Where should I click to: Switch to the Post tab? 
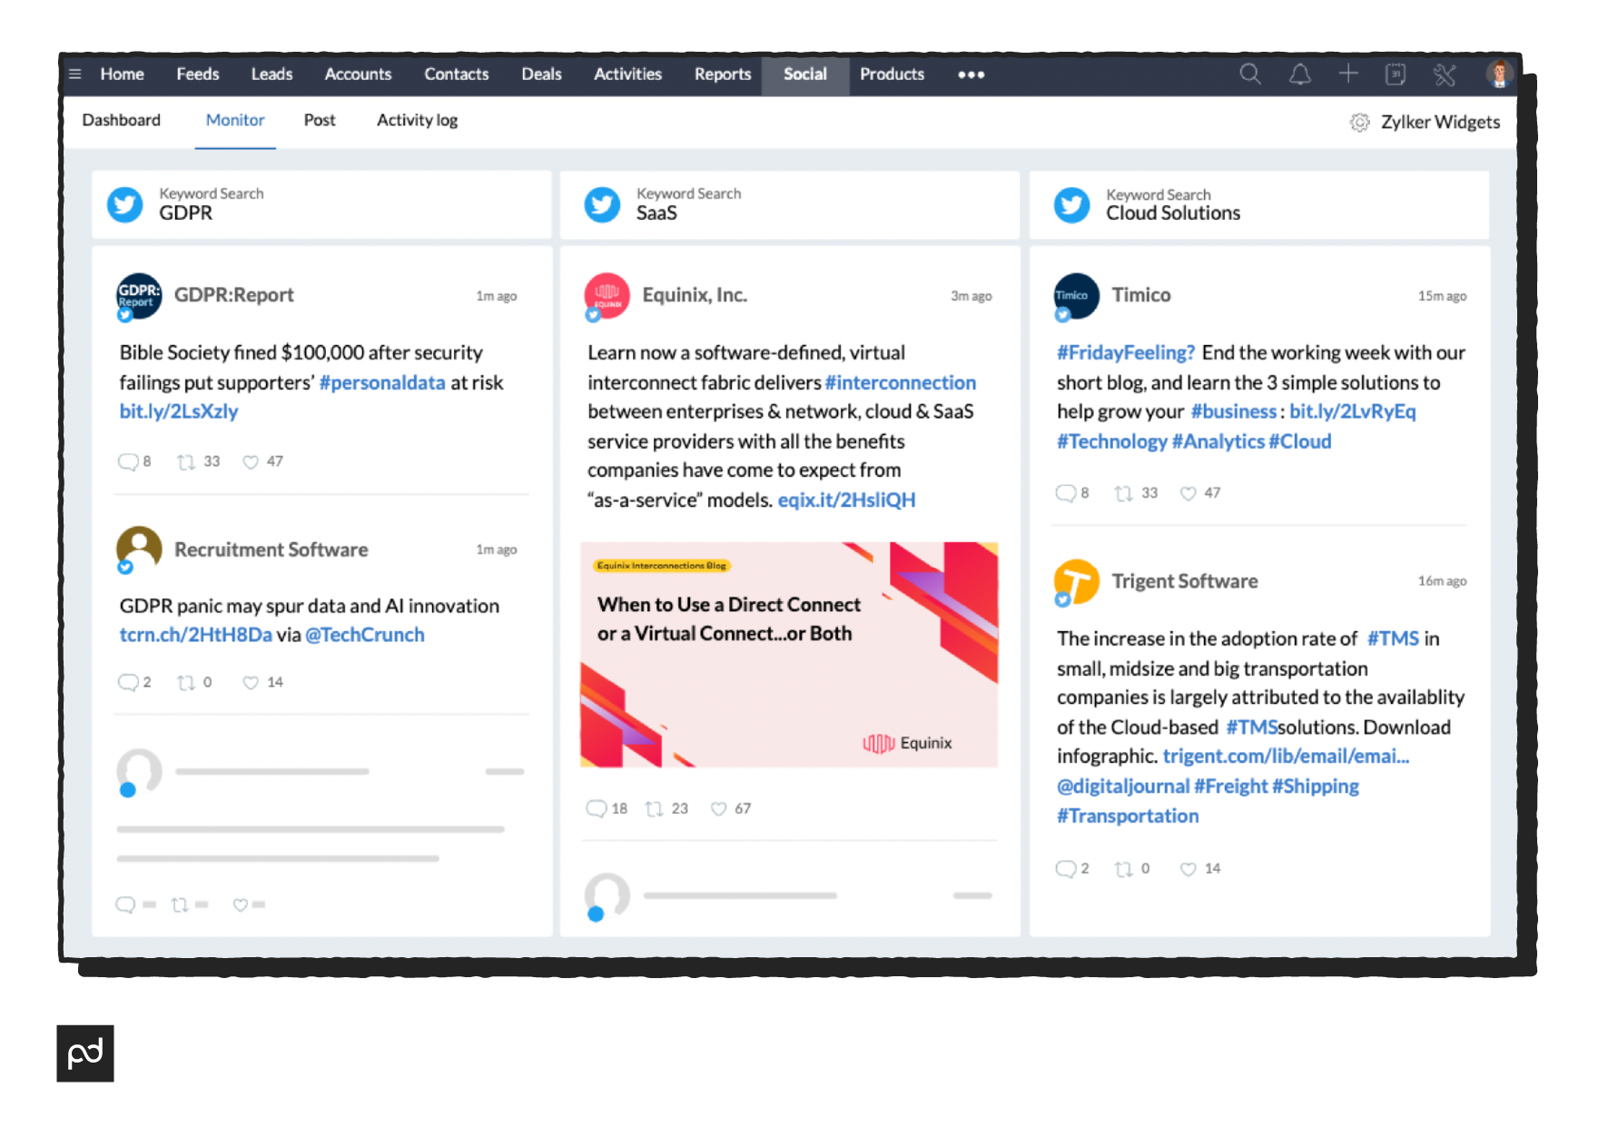pyautogui.click(x=320, y=120)
